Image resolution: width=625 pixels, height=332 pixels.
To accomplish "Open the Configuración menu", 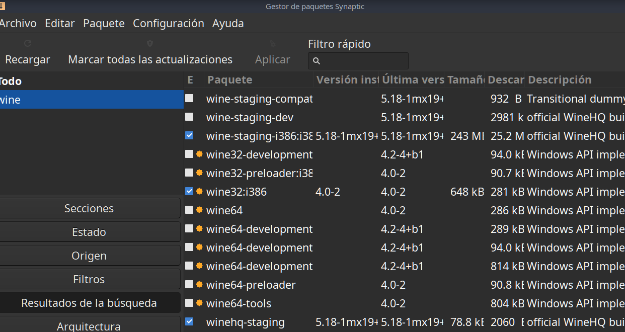I will (168, 23).
